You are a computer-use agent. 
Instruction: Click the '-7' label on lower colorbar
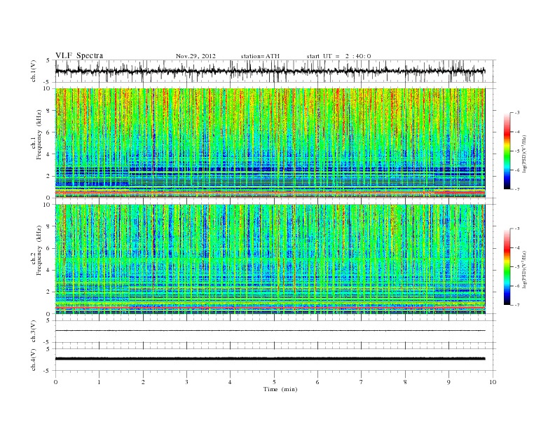tap(516, 305)
